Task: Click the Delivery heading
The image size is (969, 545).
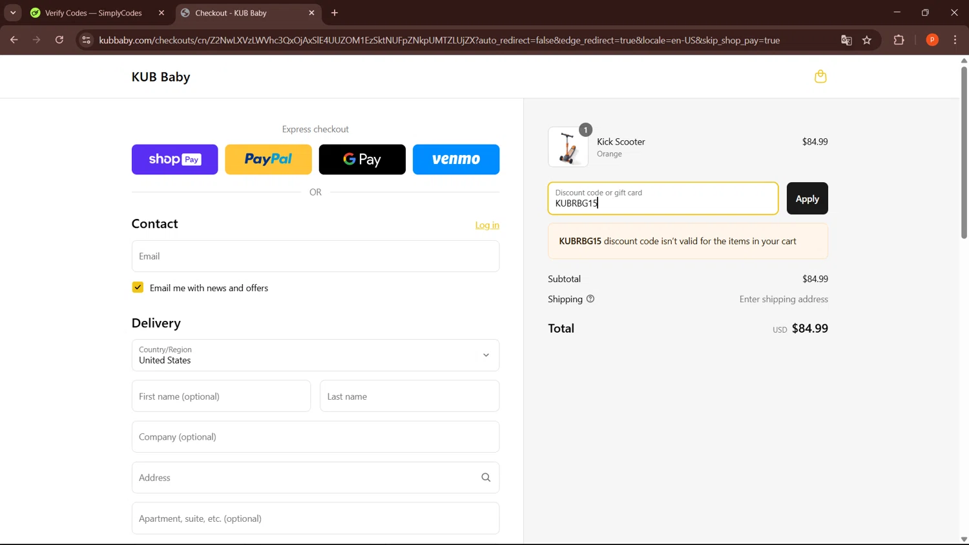Action: (x=156, y=323)
